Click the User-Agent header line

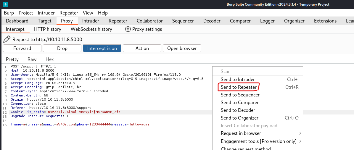click(x=96, y=75)
